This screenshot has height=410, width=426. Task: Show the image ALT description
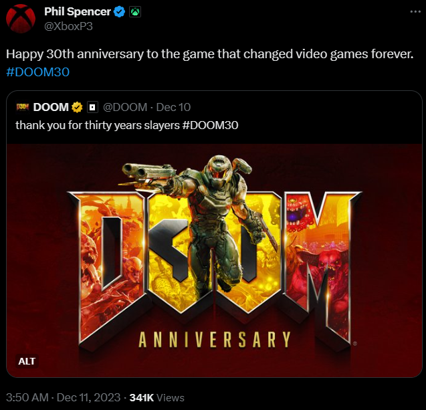coord(27,361)
